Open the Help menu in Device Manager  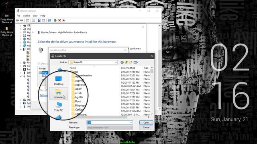tap(43, 16)
